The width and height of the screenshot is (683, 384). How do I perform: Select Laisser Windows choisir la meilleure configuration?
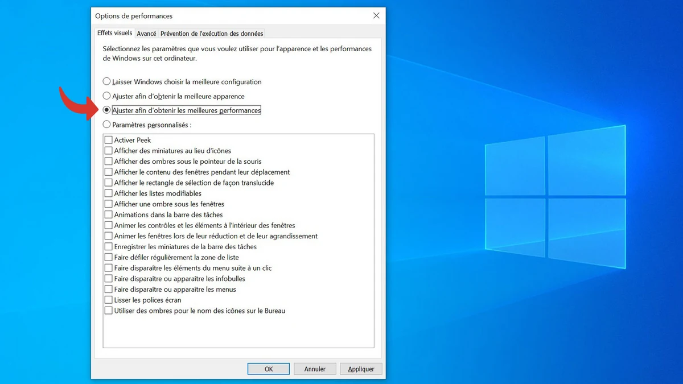point(106,81)
